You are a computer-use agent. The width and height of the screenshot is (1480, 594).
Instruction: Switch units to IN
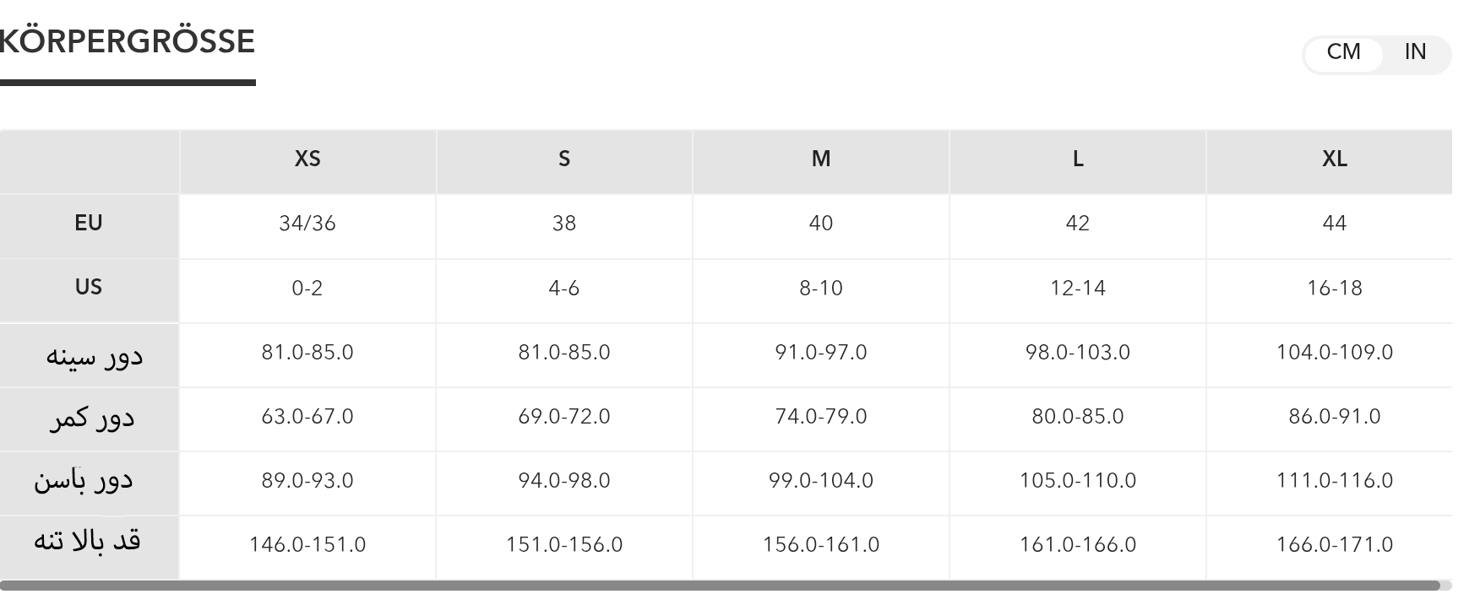1415,52
